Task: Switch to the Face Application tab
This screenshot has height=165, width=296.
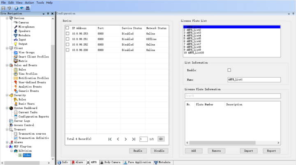Action: (x=138, y=163)
